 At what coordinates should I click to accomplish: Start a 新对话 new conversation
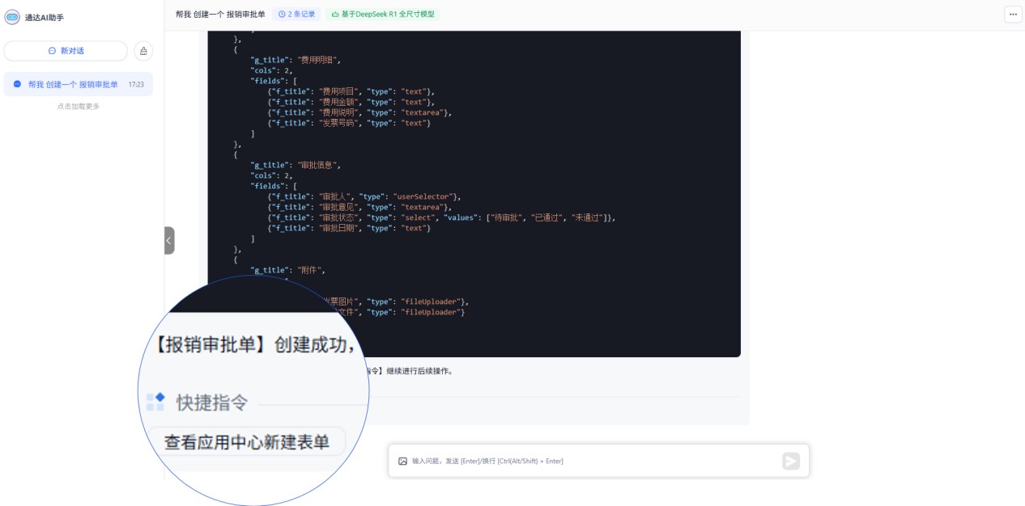pos(66,51)
